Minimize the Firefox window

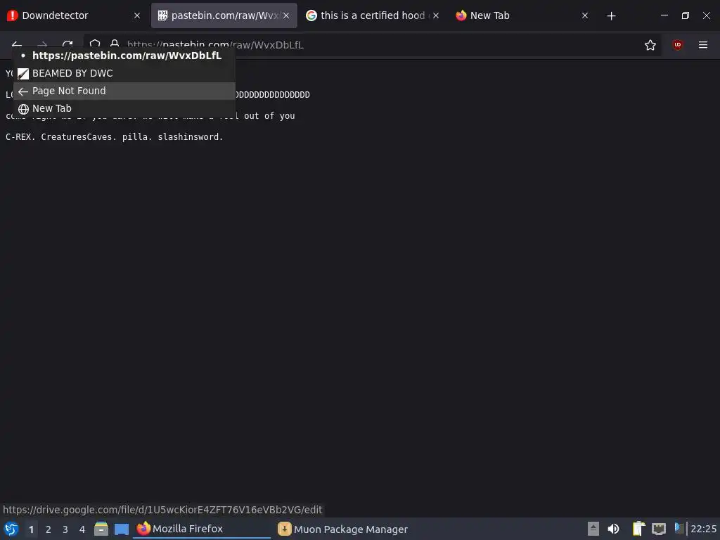coord(664,15)
